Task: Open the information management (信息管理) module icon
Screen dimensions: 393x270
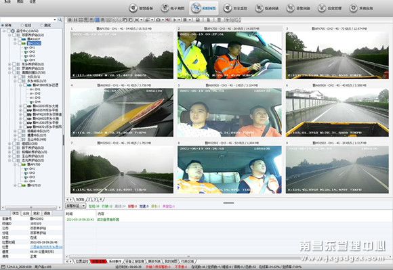Action: [322, 8]
